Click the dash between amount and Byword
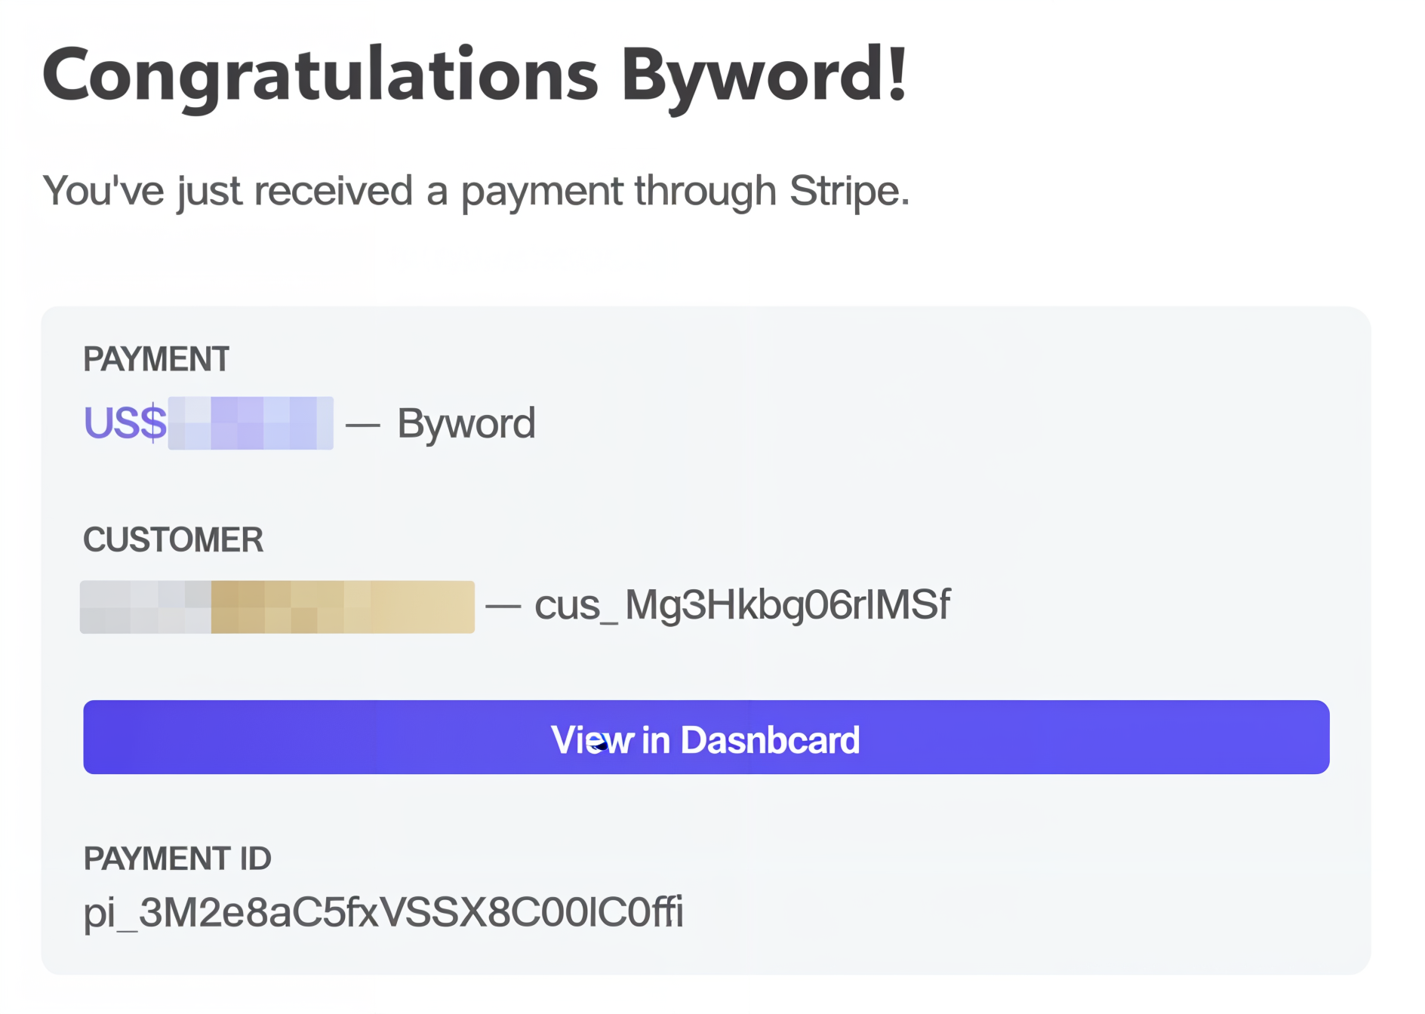The width and height of the screenshot is (1425, 1014). [362, 426]
